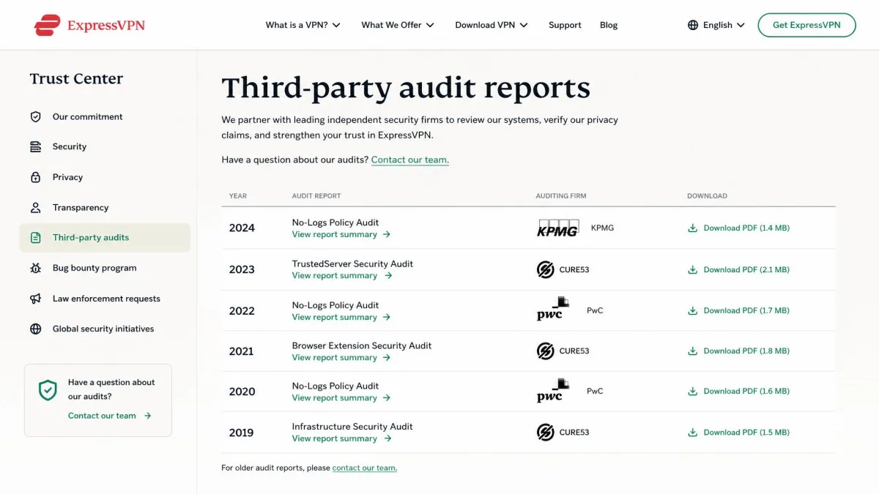Click Download PDF (1.8 MB) link
This screenshot has height=494, width=879.
tap(746, 351)
